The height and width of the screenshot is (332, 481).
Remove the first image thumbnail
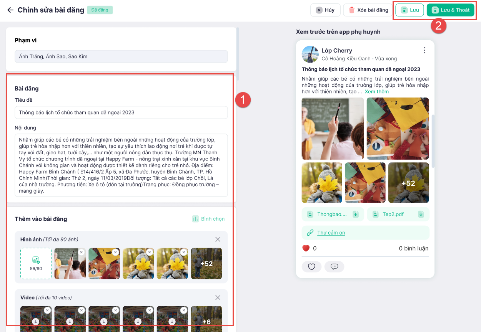click(x=81, y=252)
